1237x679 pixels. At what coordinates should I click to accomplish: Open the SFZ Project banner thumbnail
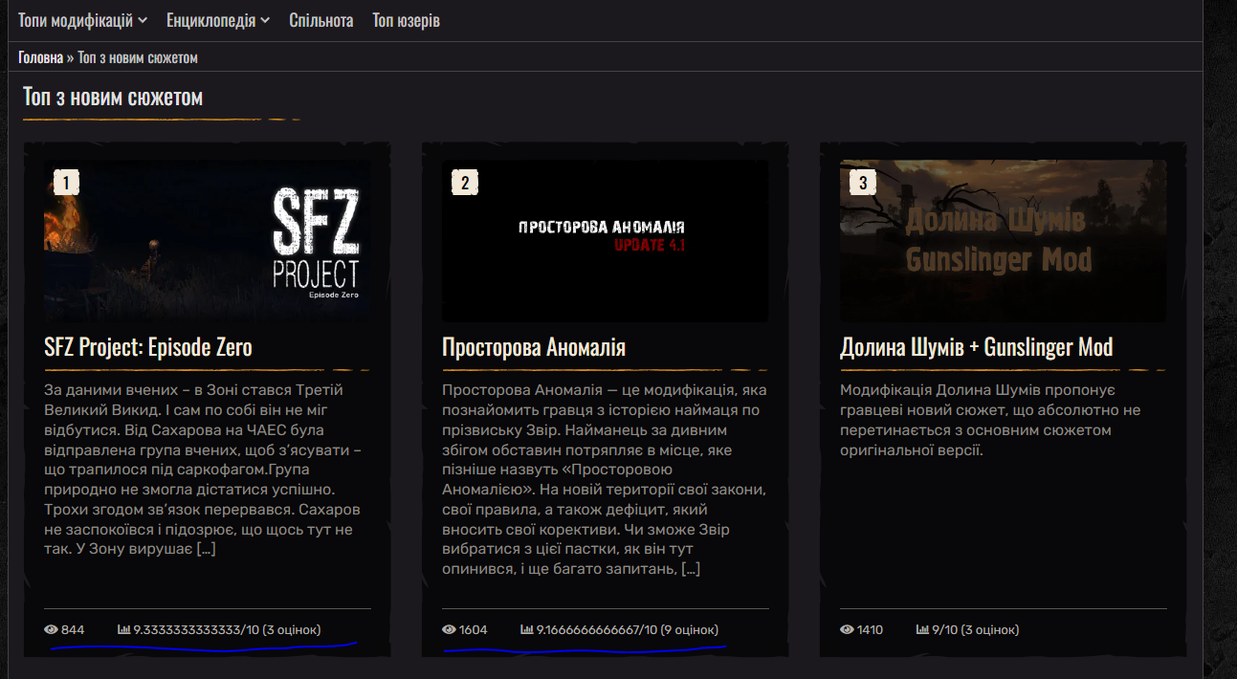(x=207, y=240)
